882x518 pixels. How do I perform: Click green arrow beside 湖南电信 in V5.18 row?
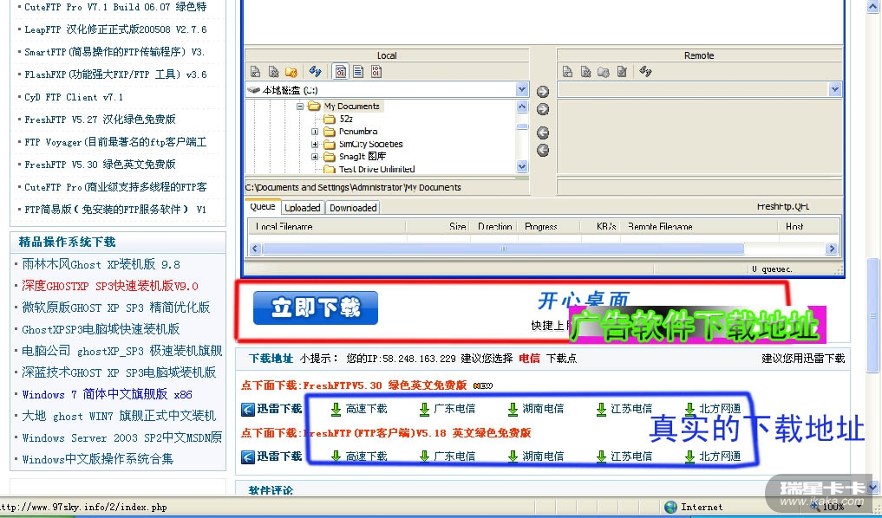point(513,456)
